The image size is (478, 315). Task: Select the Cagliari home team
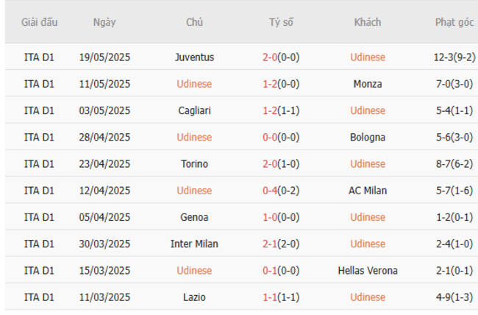click(195, 110)
